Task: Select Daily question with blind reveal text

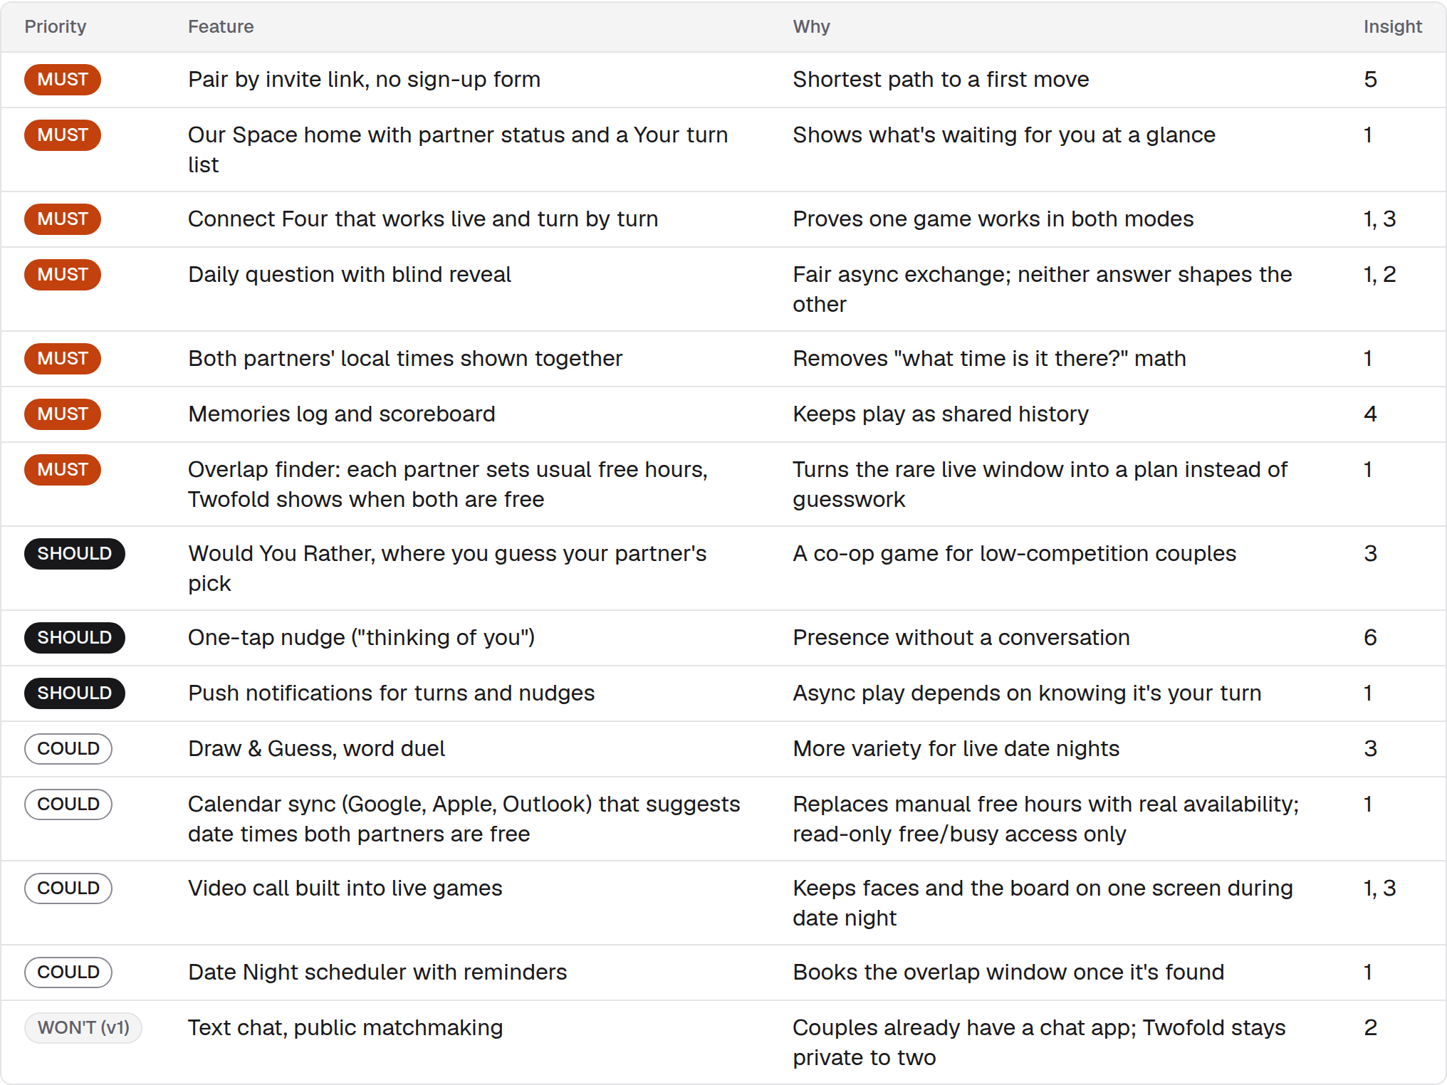Action: point(350,274)
